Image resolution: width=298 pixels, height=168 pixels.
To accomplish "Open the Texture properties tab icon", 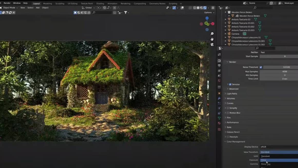I will point(219,129).
